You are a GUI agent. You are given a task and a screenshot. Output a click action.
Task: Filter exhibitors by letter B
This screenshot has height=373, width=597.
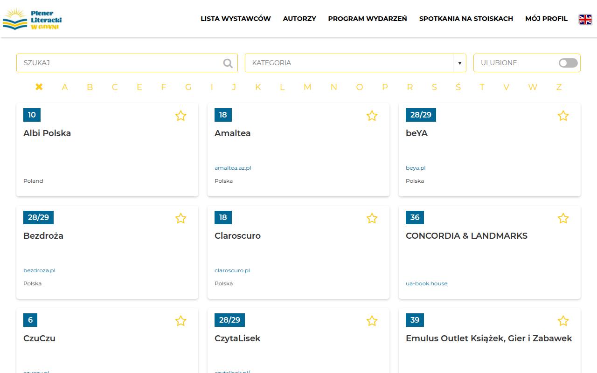point(90,87)
